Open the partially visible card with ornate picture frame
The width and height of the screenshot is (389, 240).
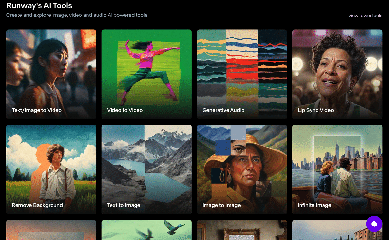[x=242, y=230]
